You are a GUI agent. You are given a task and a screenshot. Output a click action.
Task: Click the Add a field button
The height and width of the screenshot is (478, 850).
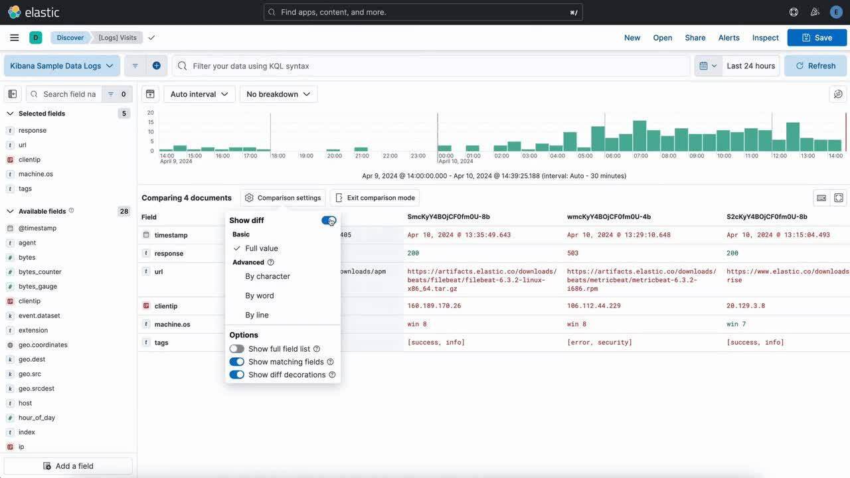click(x=68, y=466)
